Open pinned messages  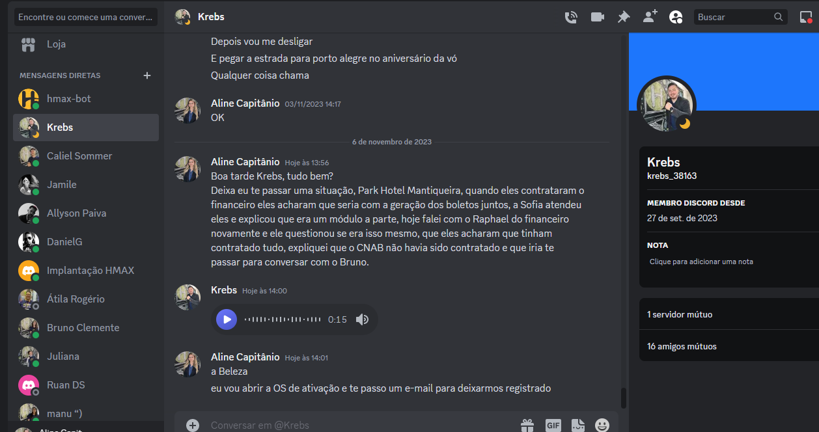click(x=624, y=17)
